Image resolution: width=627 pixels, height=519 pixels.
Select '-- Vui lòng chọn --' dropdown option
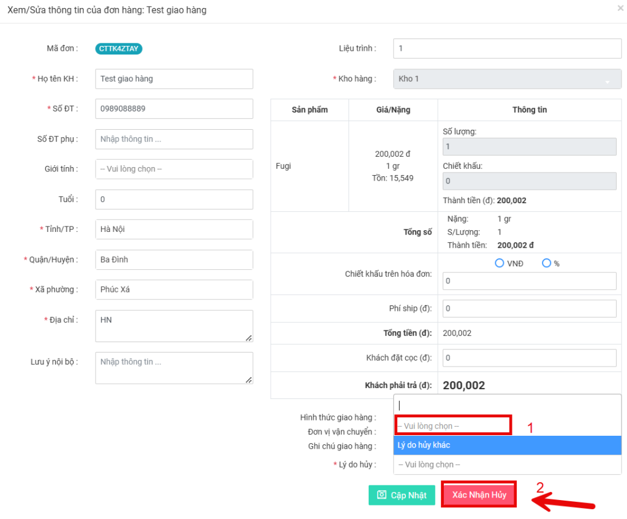point(453,425)
